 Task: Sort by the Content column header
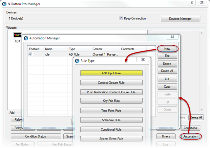105,49
